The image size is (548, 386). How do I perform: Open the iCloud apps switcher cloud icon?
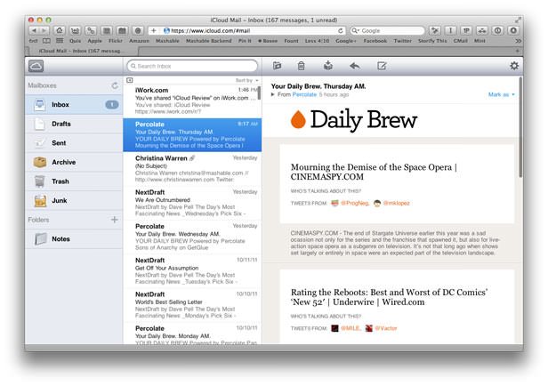pyautogui.click(x=36, y=66)
